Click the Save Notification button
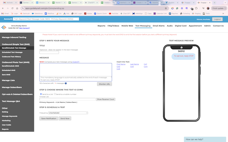228x142 pixels. click(x=48, y=119)
